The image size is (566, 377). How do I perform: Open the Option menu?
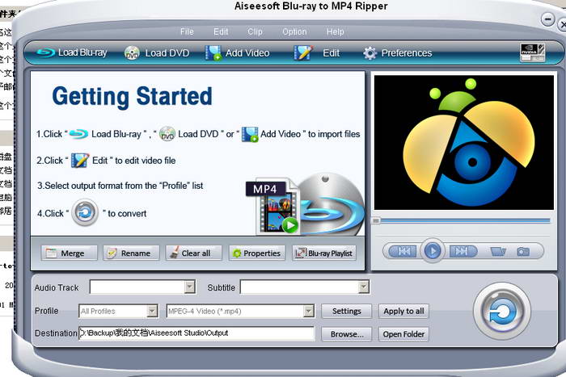coord(294,31)
